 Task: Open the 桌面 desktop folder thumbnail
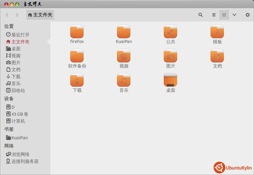[x=170, y=80]
